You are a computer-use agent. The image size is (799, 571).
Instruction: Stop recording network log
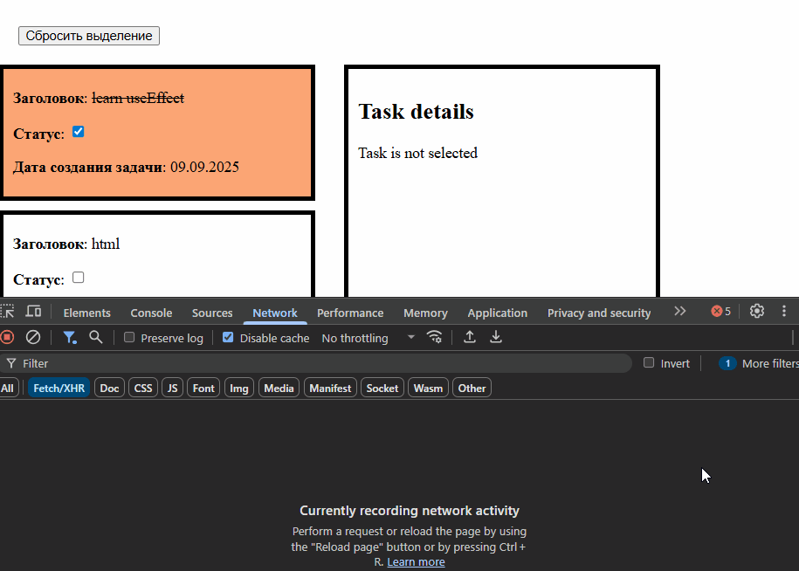pos(7,337)
